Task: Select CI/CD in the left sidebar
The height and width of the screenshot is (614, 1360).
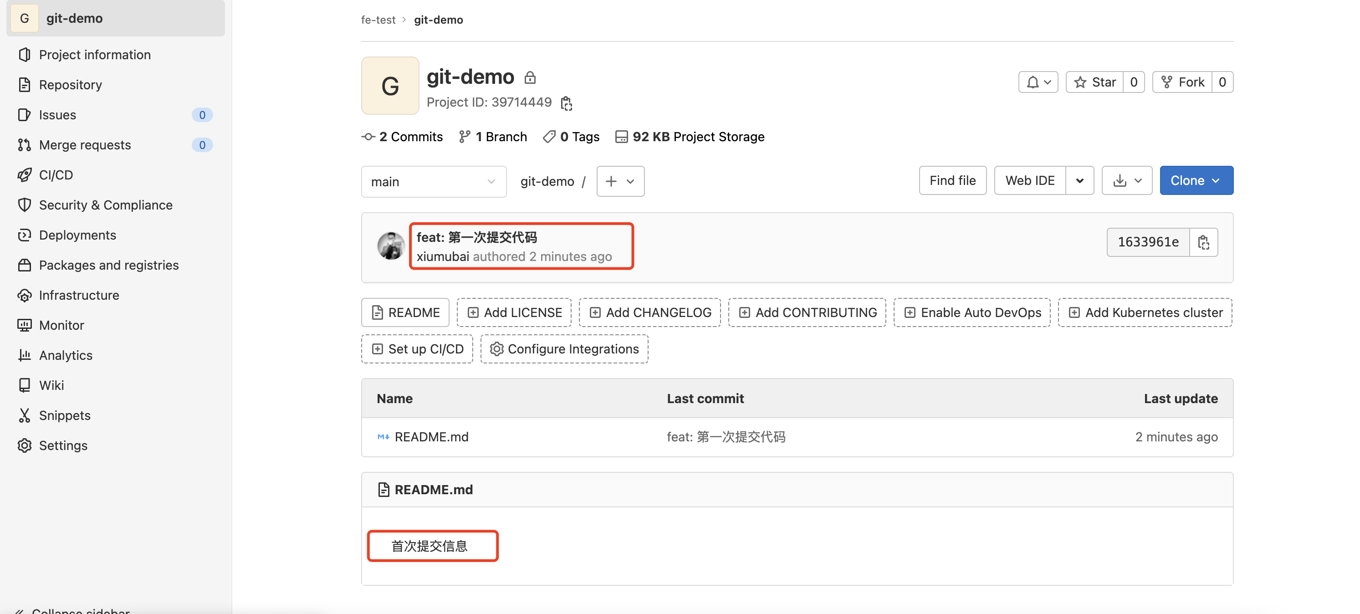Action: pos(56,175)
